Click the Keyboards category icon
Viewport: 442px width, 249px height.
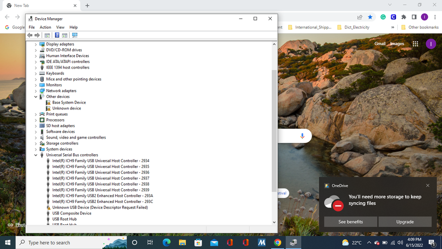point(42,74)
